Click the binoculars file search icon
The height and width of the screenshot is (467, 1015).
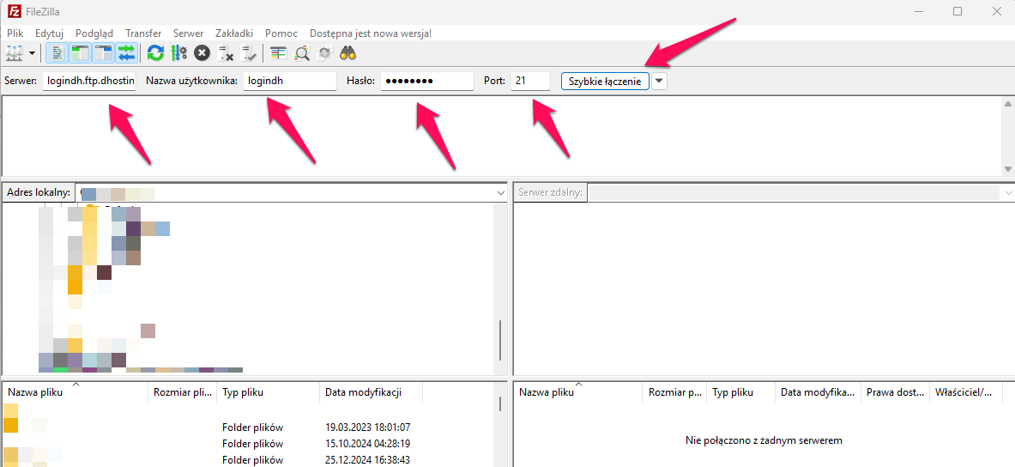point(348,53)
